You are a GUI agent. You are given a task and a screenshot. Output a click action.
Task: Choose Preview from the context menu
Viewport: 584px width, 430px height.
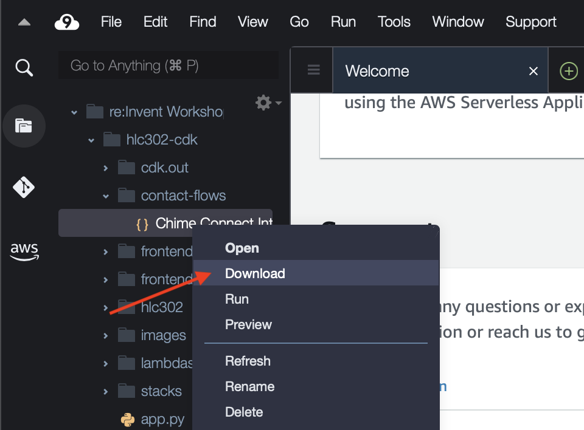pyautogui.click(x=316, y=324)
